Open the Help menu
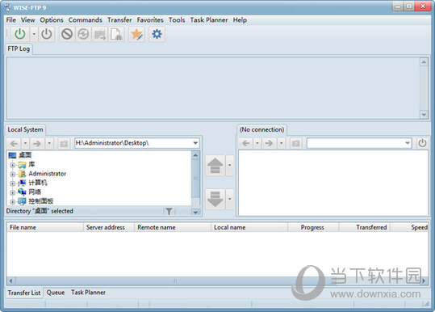Image resolution: width=435 pixels, height=312 pixels. [x=240, y=20]
